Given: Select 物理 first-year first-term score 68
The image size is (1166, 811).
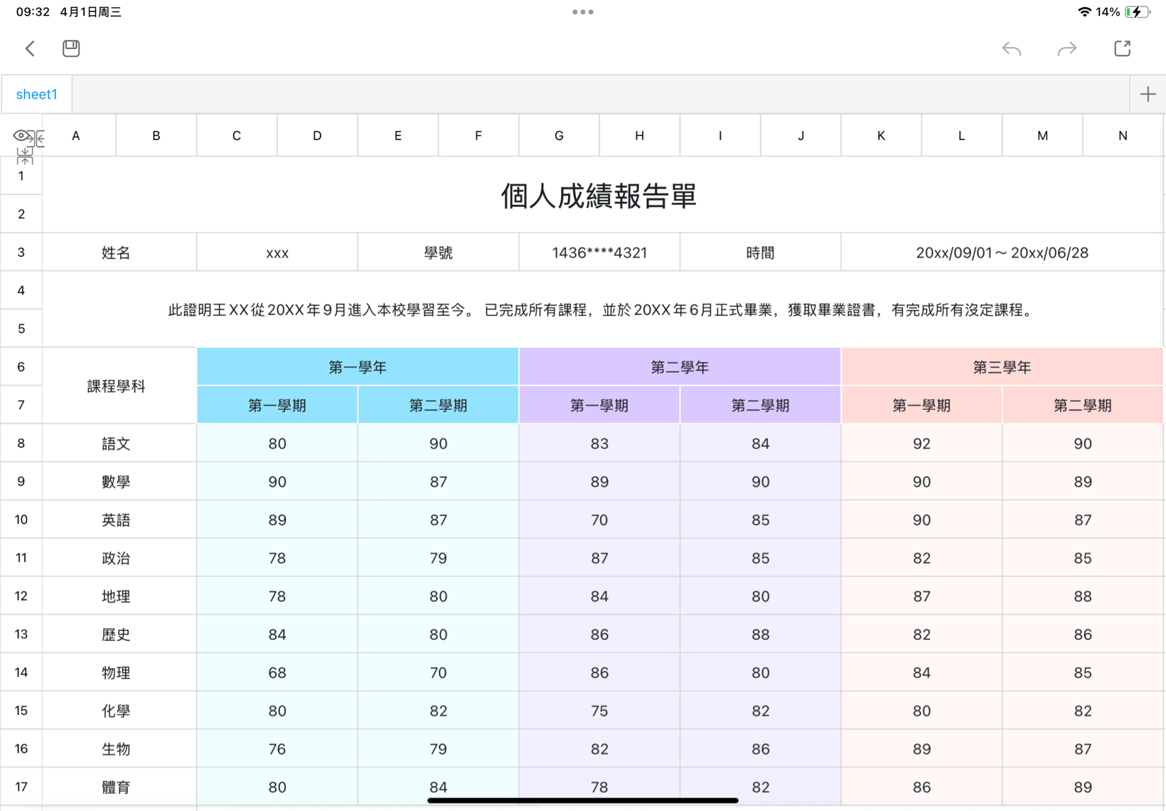Looking at the screenshot, I should tap(277, 672).
